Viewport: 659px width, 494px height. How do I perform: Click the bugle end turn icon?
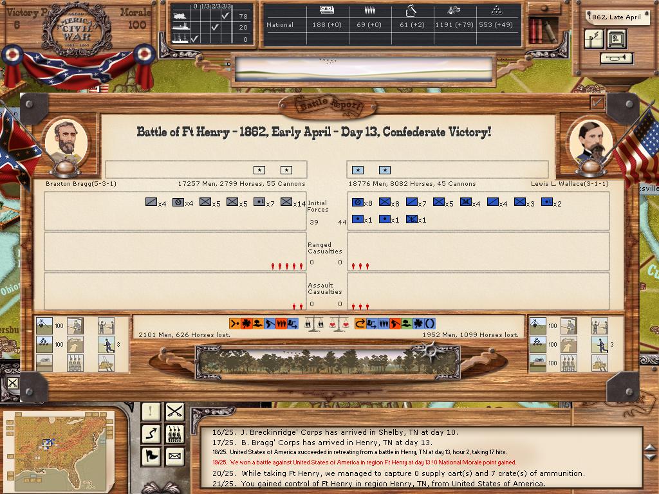click(x=617, y=59)
